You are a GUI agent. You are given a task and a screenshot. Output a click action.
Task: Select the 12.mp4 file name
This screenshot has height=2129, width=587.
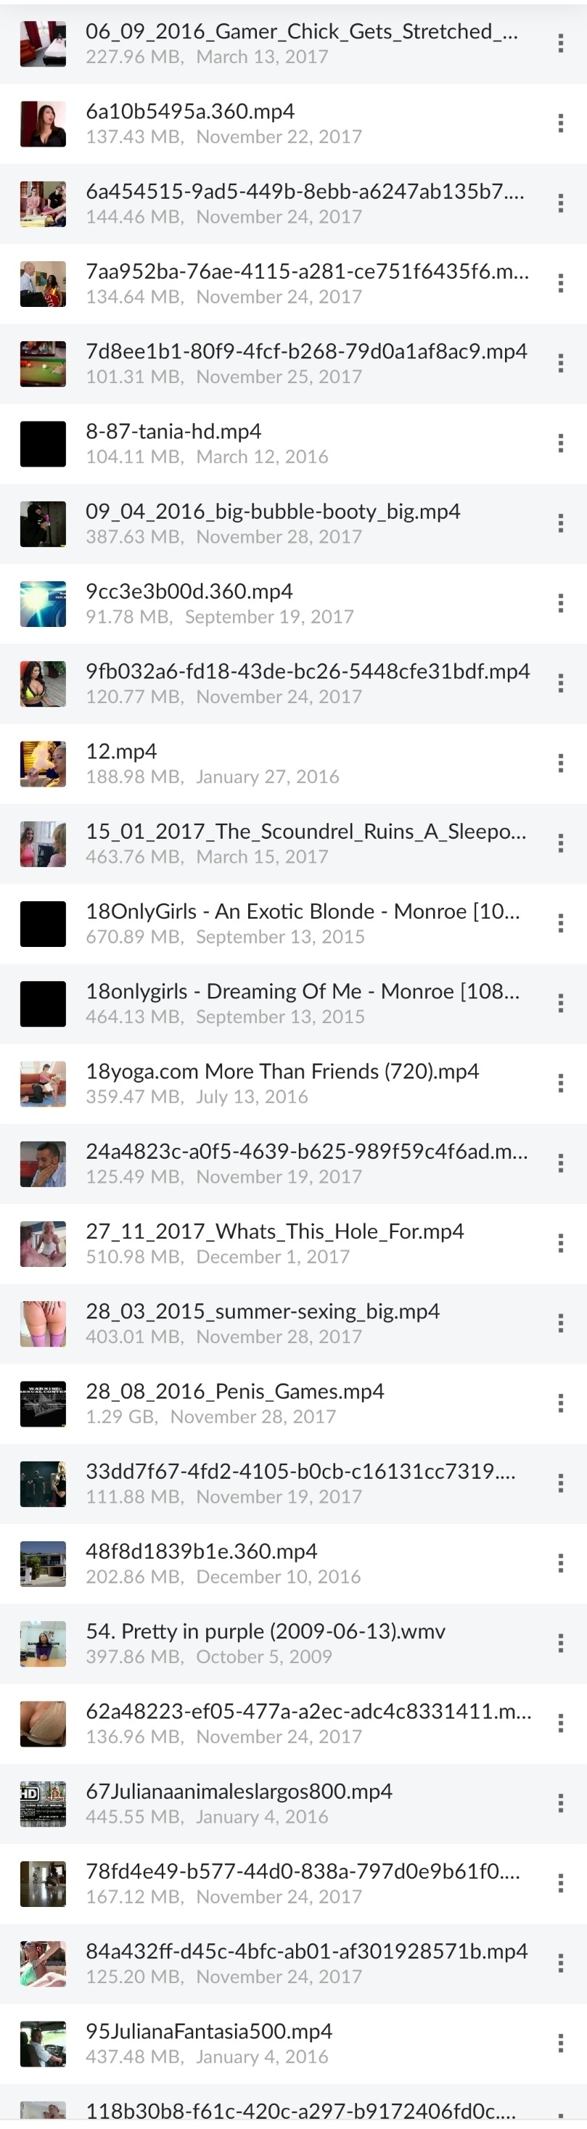click(121, 751)
